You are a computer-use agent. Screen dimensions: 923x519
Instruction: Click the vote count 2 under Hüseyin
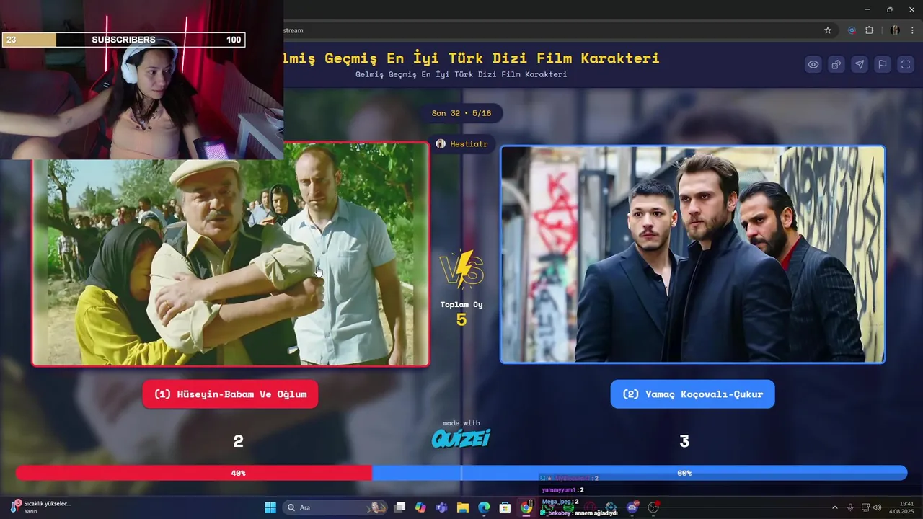point(238,441)
